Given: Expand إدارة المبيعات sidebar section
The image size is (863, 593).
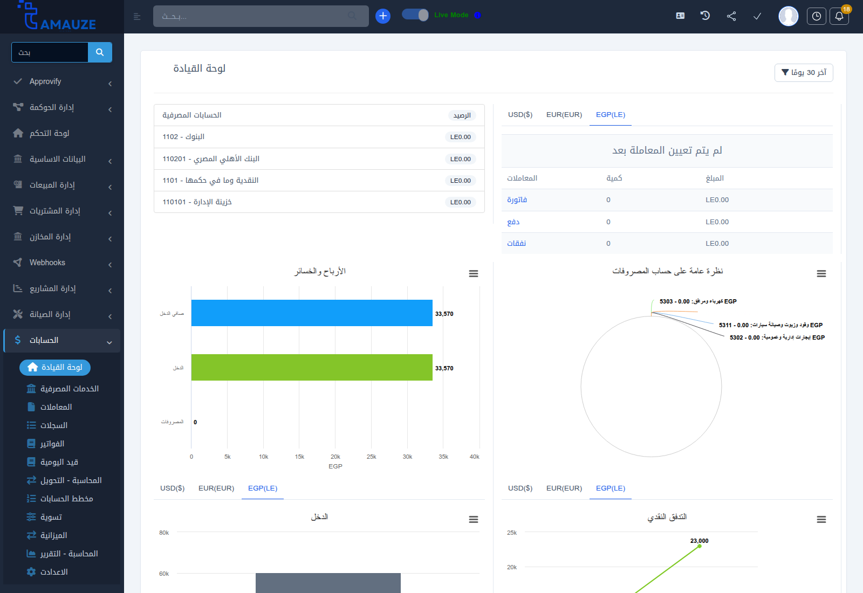Looking at the screenshot, I should 62,185.
